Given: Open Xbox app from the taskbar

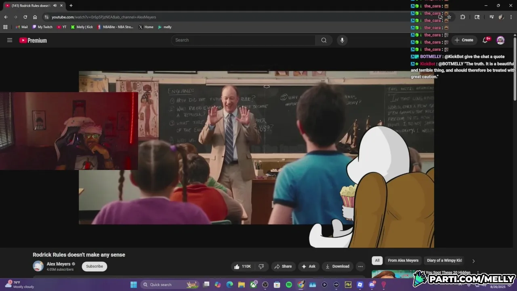Looking at the screenshot, I should [253, 285].
